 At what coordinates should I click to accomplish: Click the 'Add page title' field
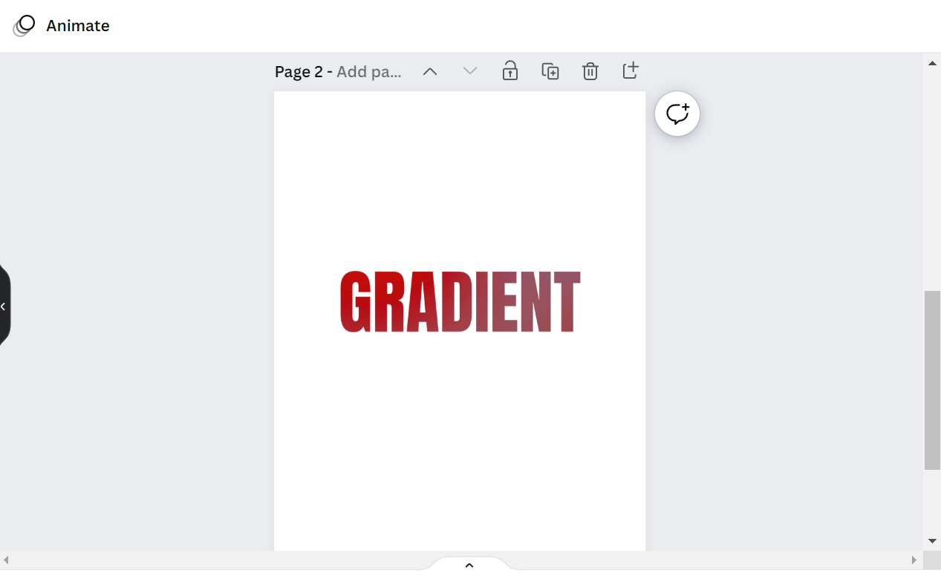tap(369, 72)
